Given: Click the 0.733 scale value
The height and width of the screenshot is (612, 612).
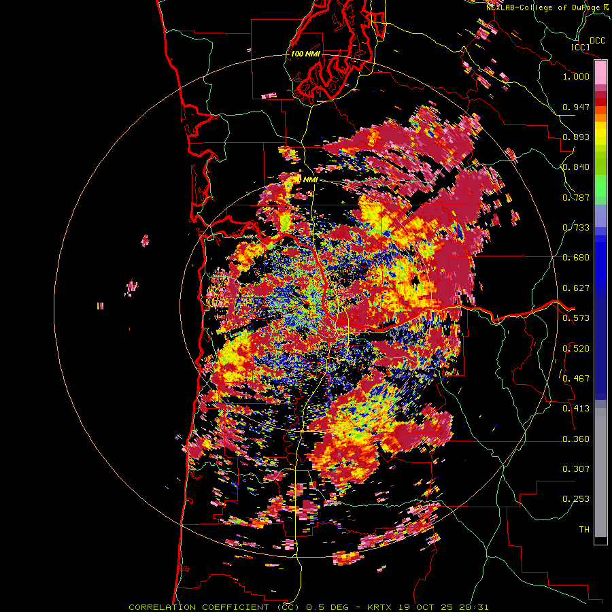Looking at the screenshot, I should (x=576, y=228).
